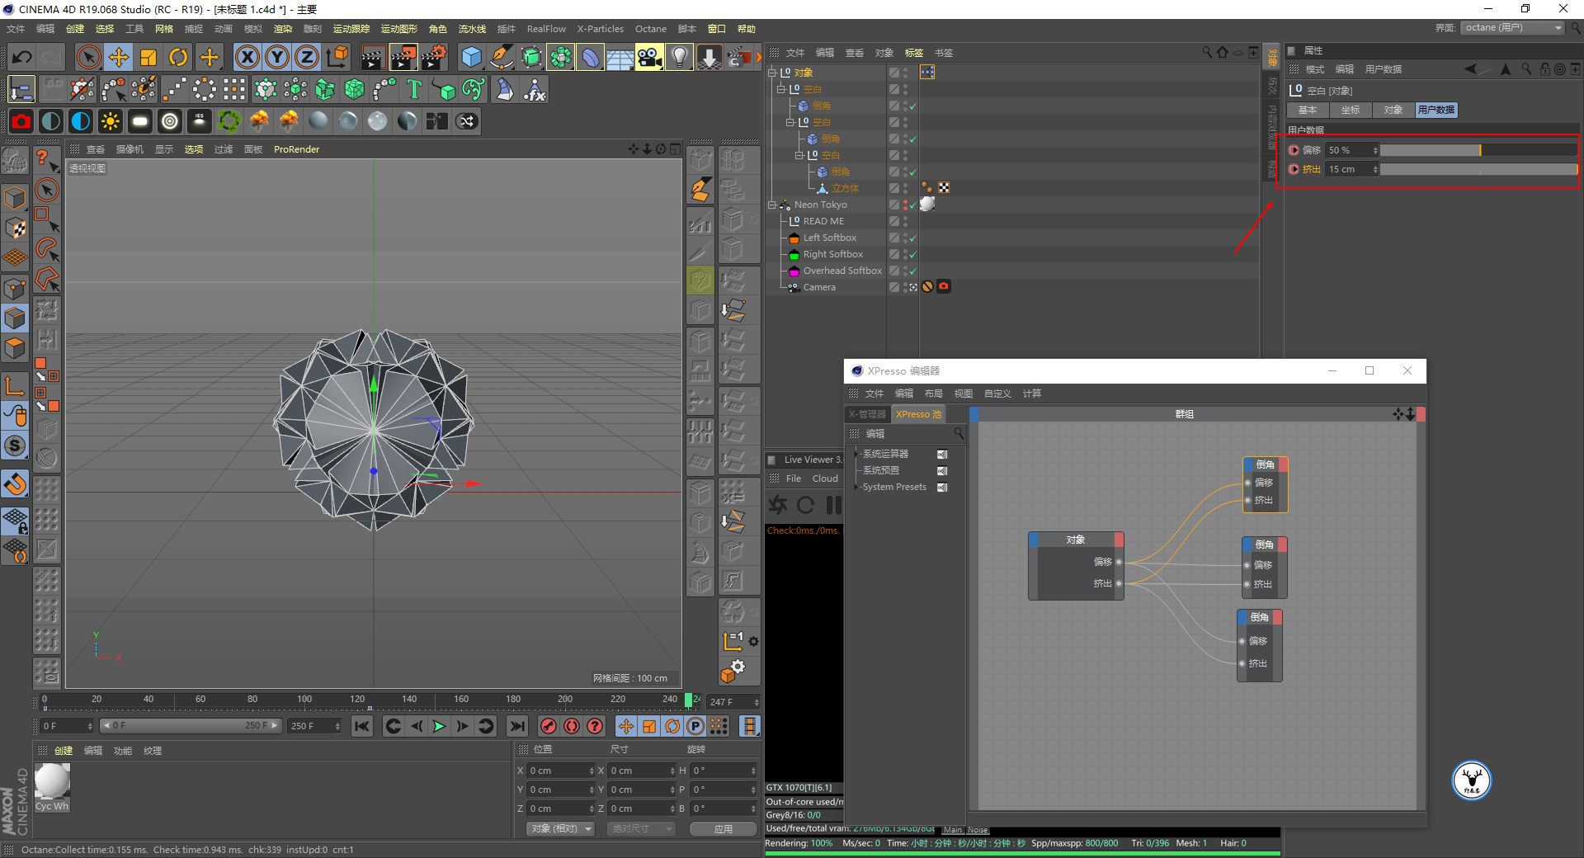Select the Pen spline tool icon
The width and height of the screenshot is (1584, 858).
[502, 57]
